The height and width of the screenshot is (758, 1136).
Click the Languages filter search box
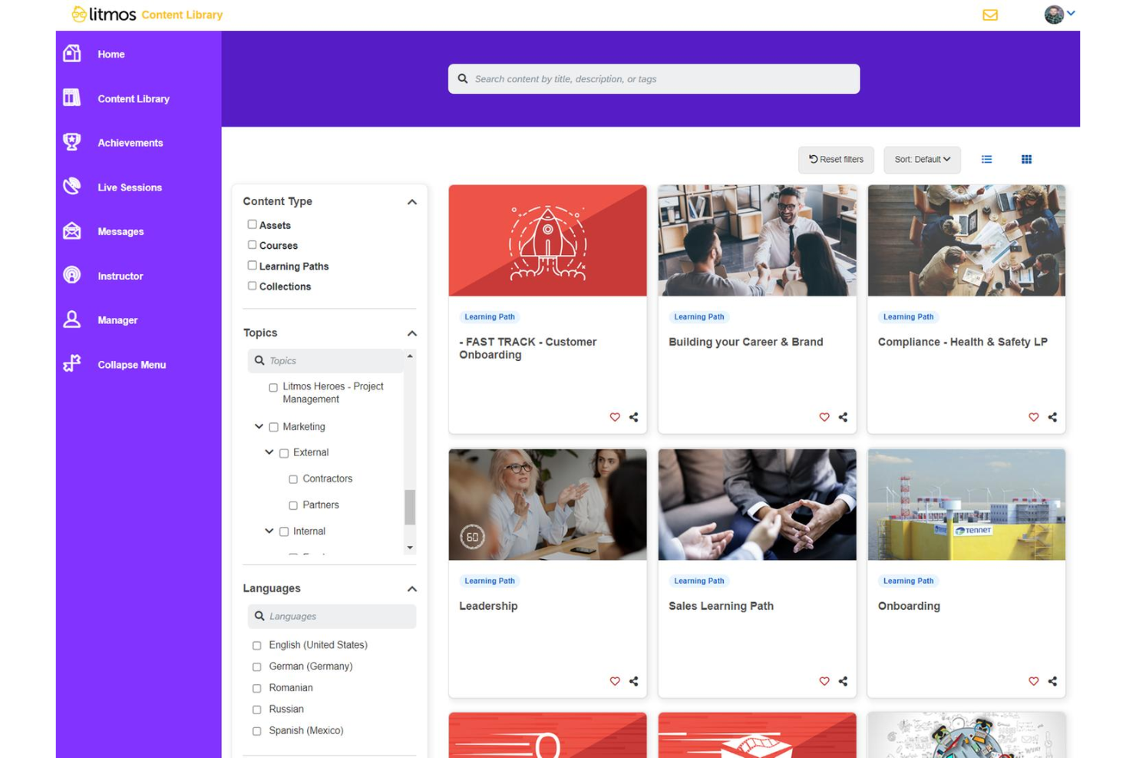332,617
